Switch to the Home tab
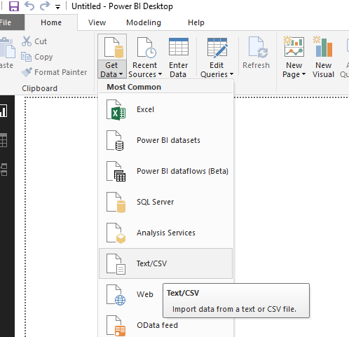 51,22
